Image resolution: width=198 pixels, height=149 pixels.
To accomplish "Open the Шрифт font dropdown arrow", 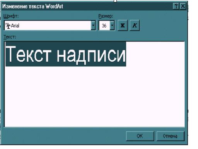I will coord(93,26).
